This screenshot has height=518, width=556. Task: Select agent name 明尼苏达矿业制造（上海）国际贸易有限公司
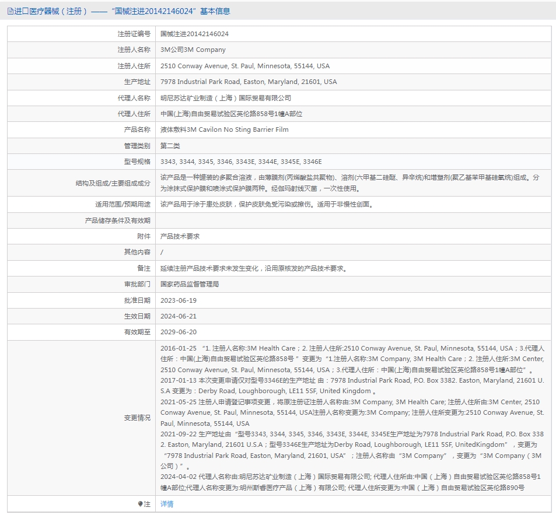pos(226,98)
